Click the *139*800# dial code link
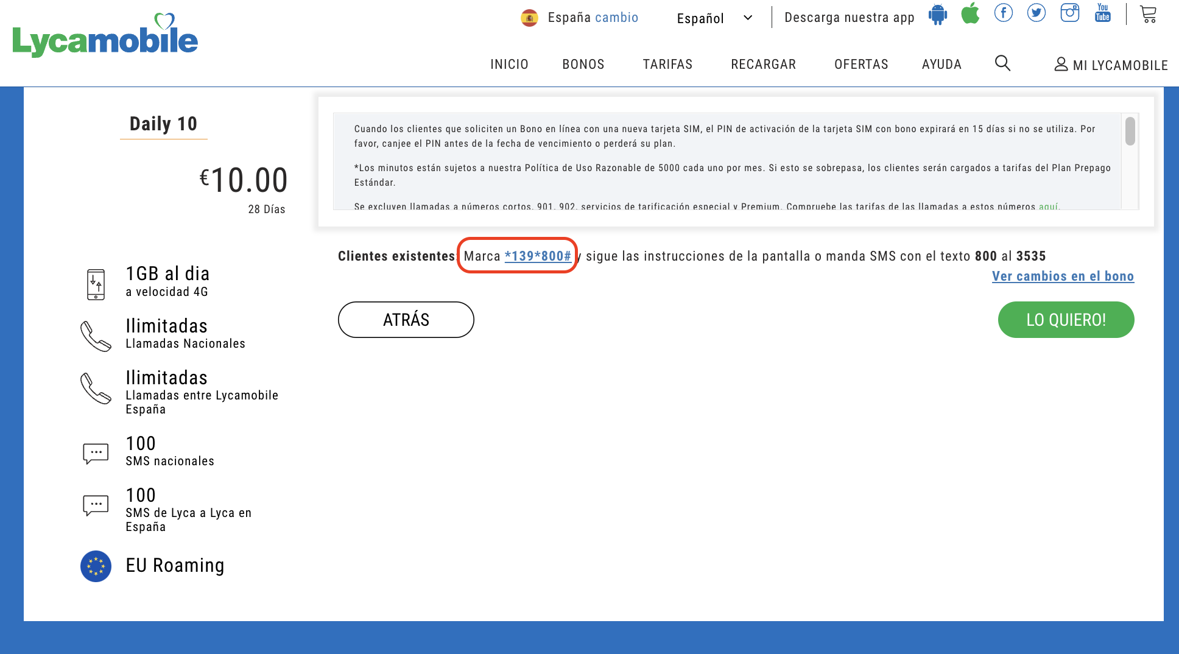This screenshot has width=1179, height=654. tap(538, 256)
